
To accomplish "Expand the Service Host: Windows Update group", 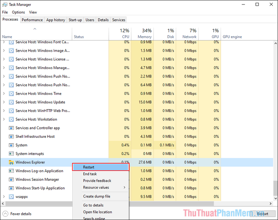I will (x=4, y=102).
